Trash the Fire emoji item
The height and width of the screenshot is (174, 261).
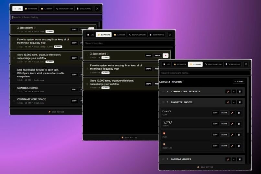click(239, 134)
